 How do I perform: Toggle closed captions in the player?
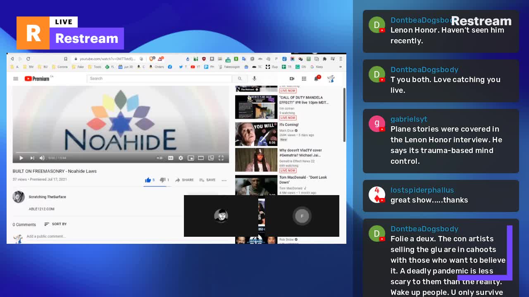coord(171,158)
